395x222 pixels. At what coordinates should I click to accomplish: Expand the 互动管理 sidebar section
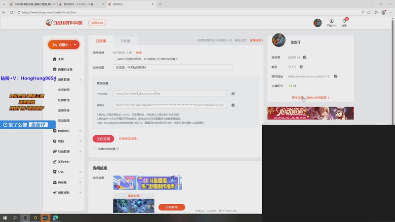point(80,151)
